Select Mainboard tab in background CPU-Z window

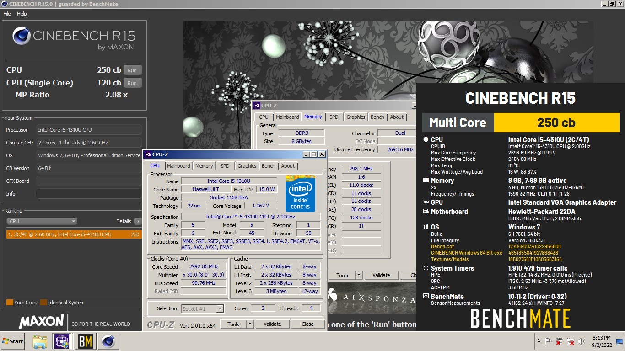[287, 117]
